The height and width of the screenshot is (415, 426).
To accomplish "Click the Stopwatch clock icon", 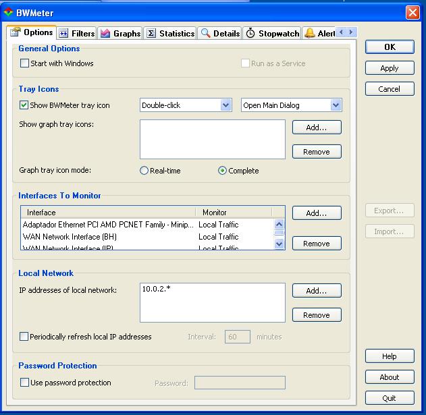I will [x=250, y=34].
